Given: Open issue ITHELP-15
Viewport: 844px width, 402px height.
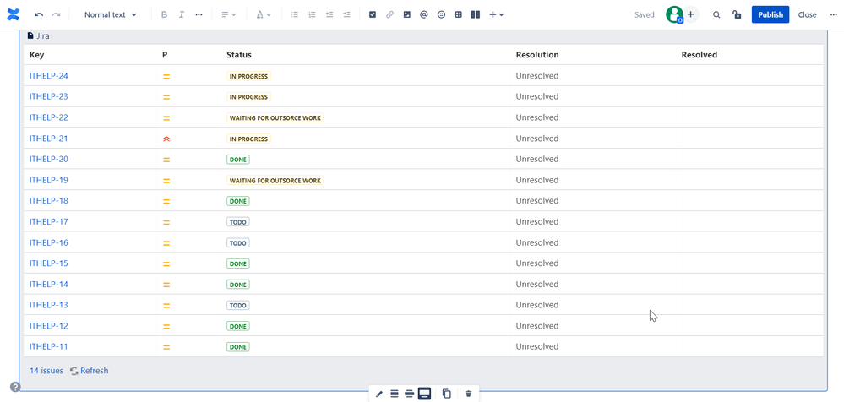Looking at the screenshot, I should point(48,263).
